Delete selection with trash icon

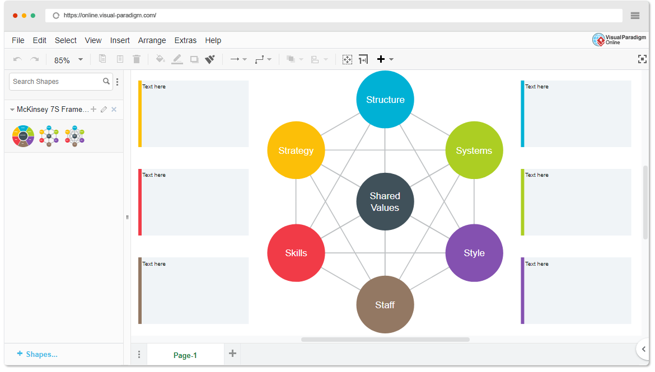(x=137, y=59)
